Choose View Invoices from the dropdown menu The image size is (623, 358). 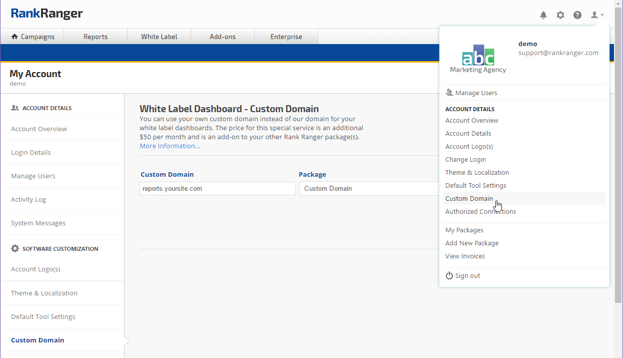[465, 256]
